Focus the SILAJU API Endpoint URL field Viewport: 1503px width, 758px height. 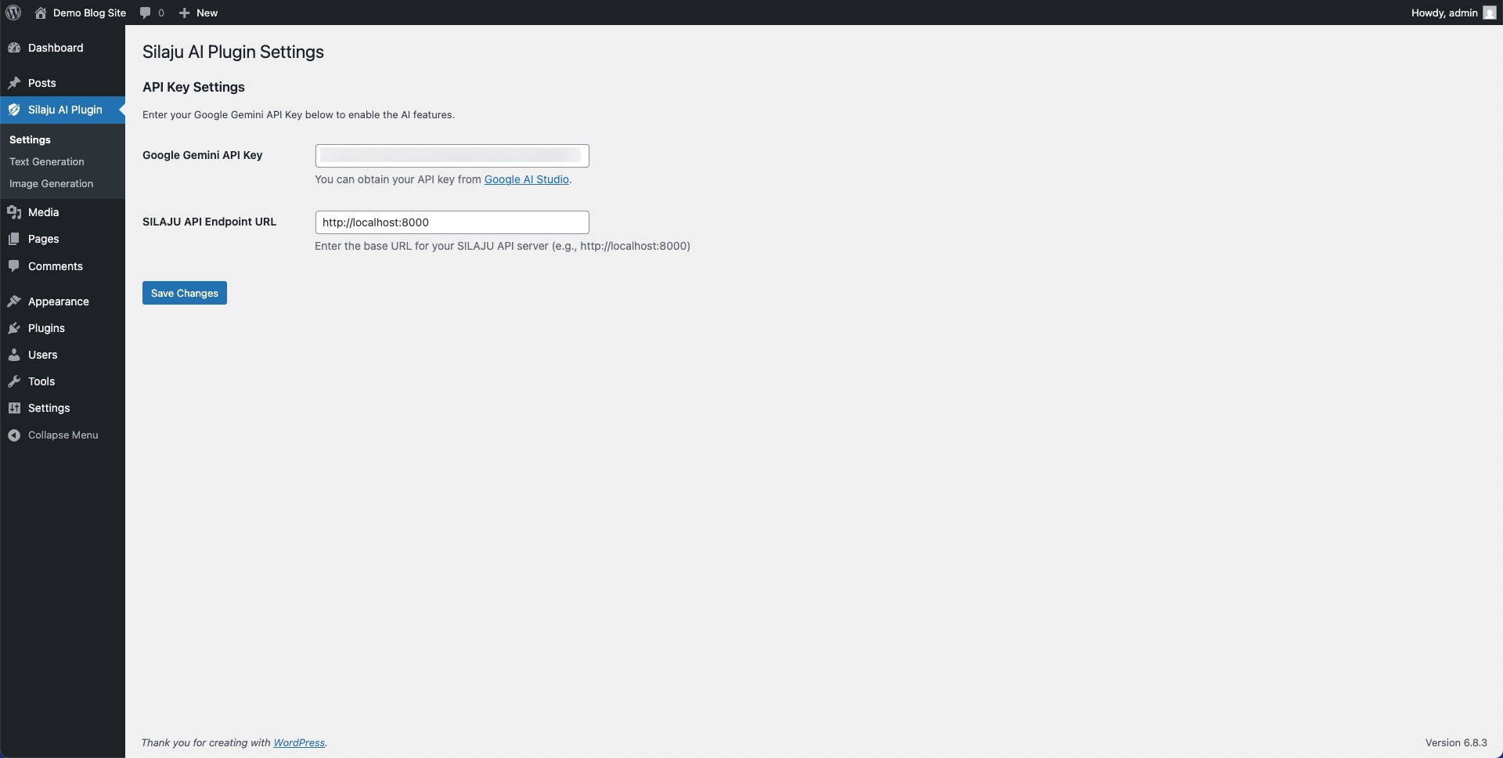452,222
